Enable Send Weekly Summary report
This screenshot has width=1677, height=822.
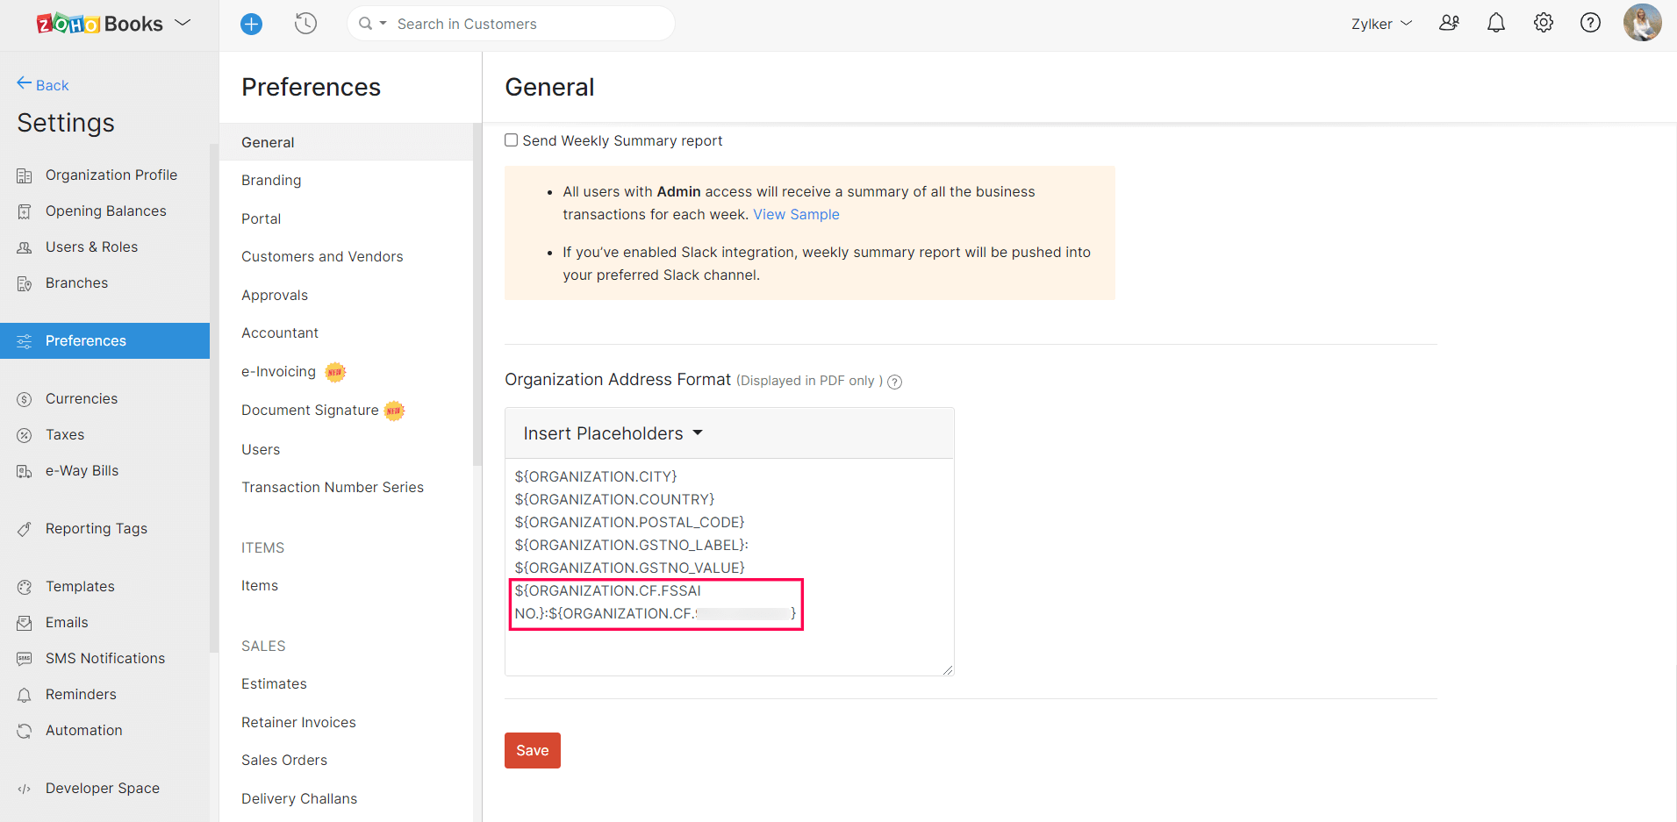511,139
